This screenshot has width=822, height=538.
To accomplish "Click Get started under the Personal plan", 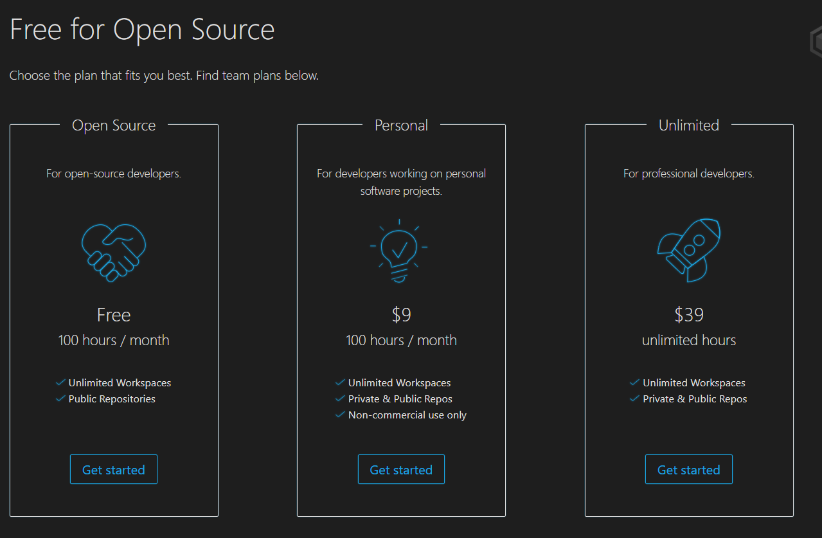I will click(x=401, y=469).
